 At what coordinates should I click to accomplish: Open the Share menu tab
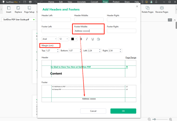(127, 2)
